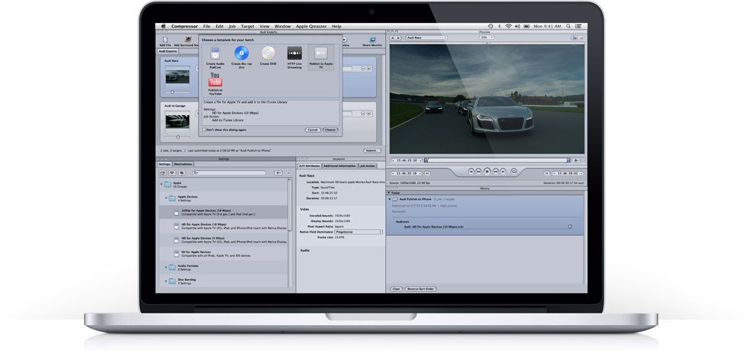Open Spotlight search in the menu bar

pos(568,26)
